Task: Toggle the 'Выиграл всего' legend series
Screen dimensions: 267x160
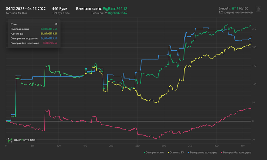Action: [154, 152]
